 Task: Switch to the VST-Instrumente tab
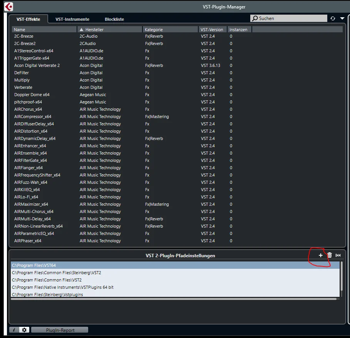tap(72, 19)
